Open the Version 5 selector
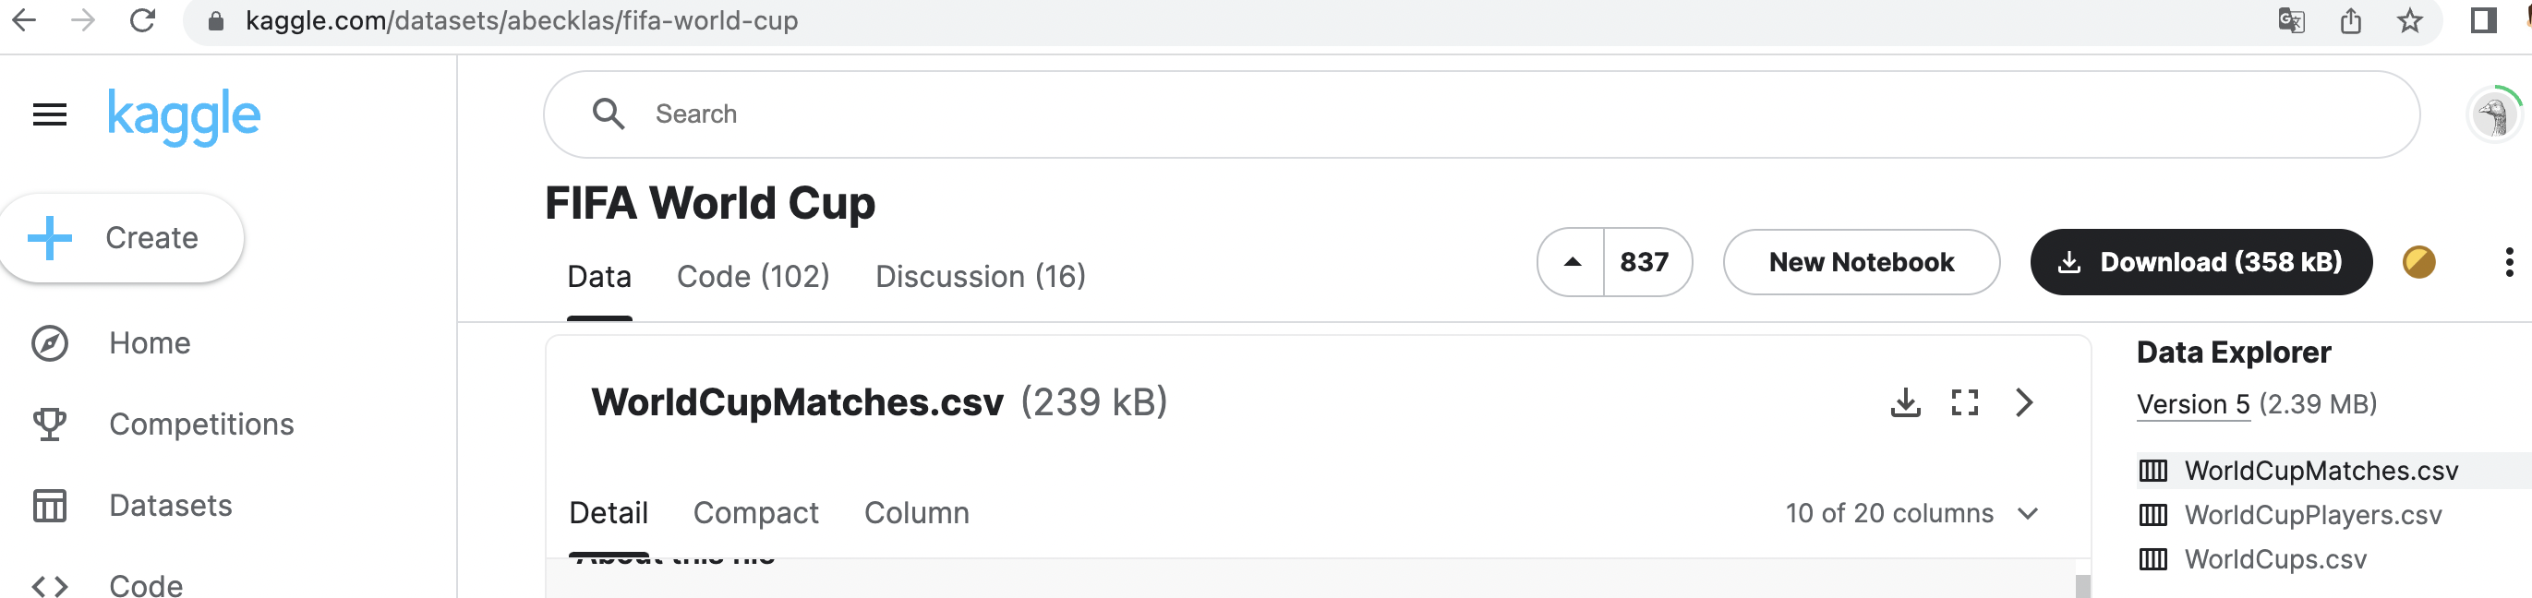The height and width of the screenshot is (598, 2532). tap(2193, 404)
